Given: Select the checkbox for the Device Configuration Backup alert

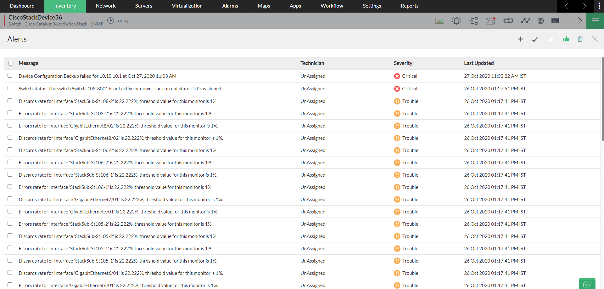Looking at the screenshot, I should (x=10, y=76).
